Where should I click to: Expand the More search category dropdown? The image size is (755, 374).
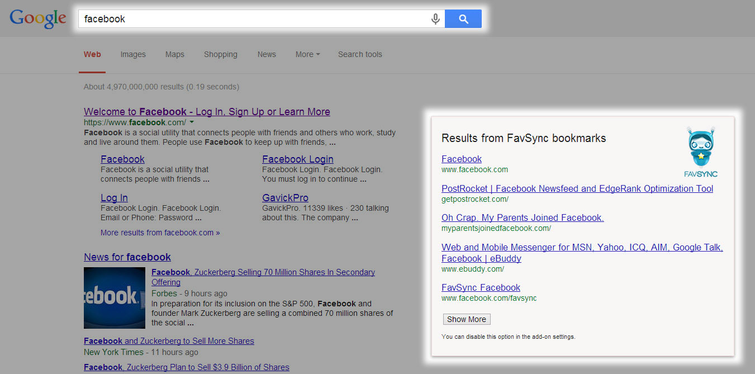coord(307,54)
